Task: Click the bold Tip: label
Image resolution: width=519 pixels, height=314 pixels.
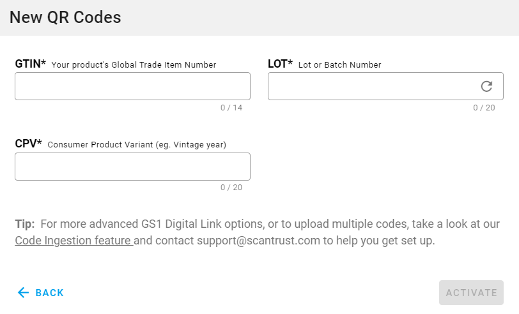Action: coord(25,224)
